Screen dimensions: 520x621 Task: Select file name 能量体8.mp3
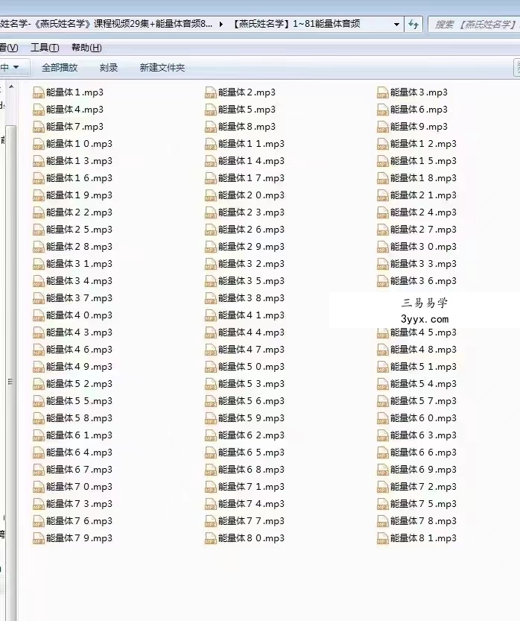247,127
